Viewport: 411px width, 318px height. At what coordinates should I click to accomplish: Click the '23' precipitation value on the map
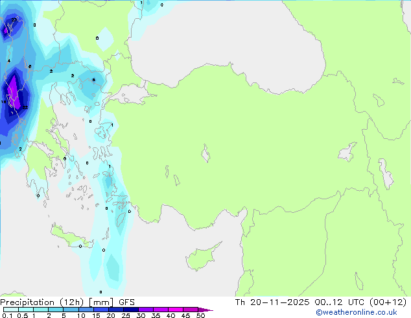(14, 19)
